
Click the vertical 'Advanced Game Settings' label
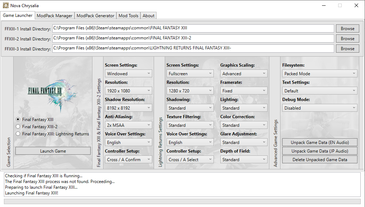pos(275,143)
